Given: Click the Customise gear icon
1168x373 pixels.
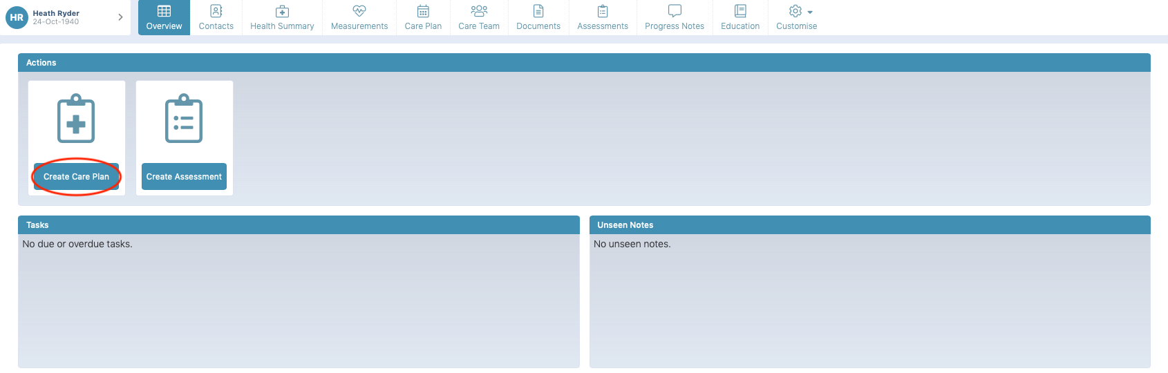Looking at the screenshot, I should click(x=795, y=11).
